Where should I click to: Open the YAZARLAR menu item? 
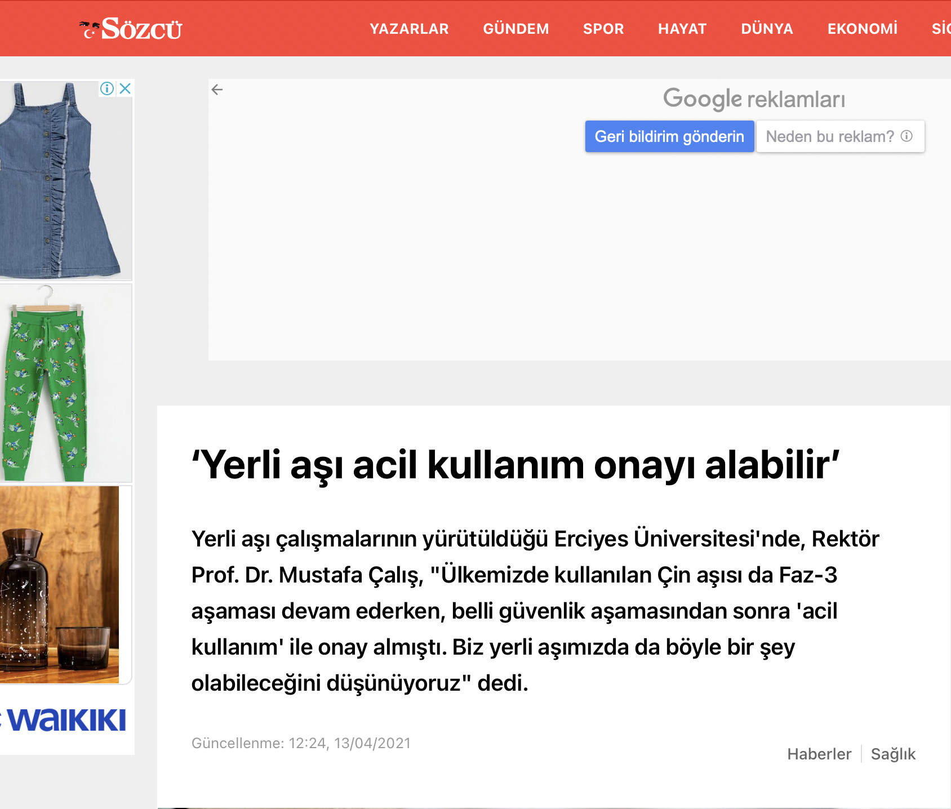tap(409, 29)
